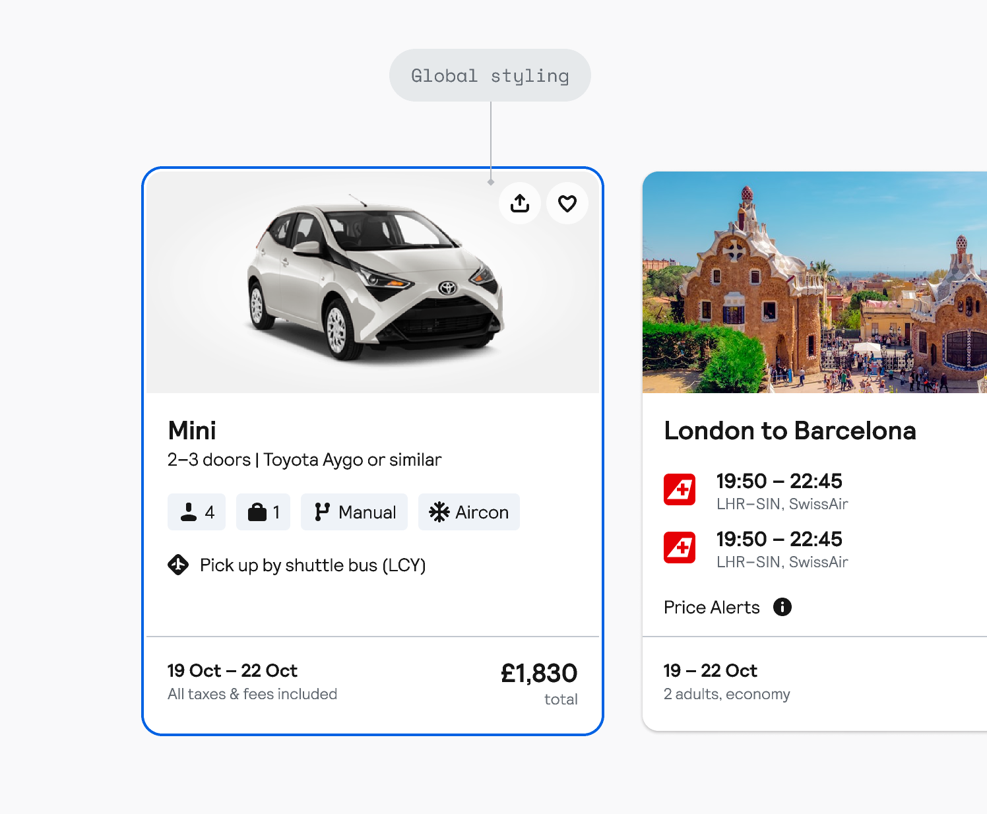Click the Global styling label
Screen dimensions: 987x814
490,75
